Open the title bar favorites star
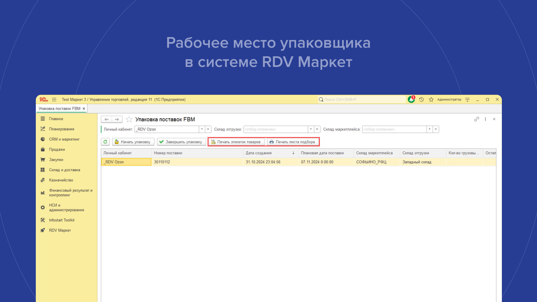This screenshot has height=302, width=537. click(x=431, y=99)
